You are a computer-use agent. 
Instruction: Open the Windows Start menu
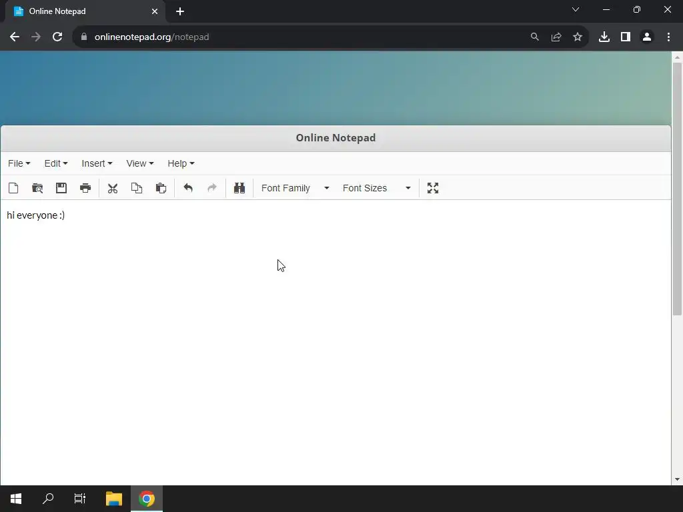point(16,499)
